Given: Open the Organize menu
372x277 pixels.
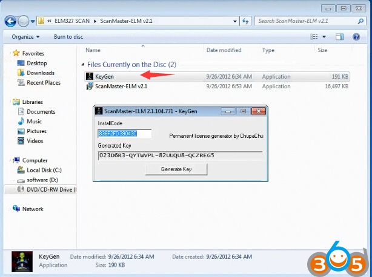Looking at the screenshot, I should pyautogui.click(x=25, y=37).
